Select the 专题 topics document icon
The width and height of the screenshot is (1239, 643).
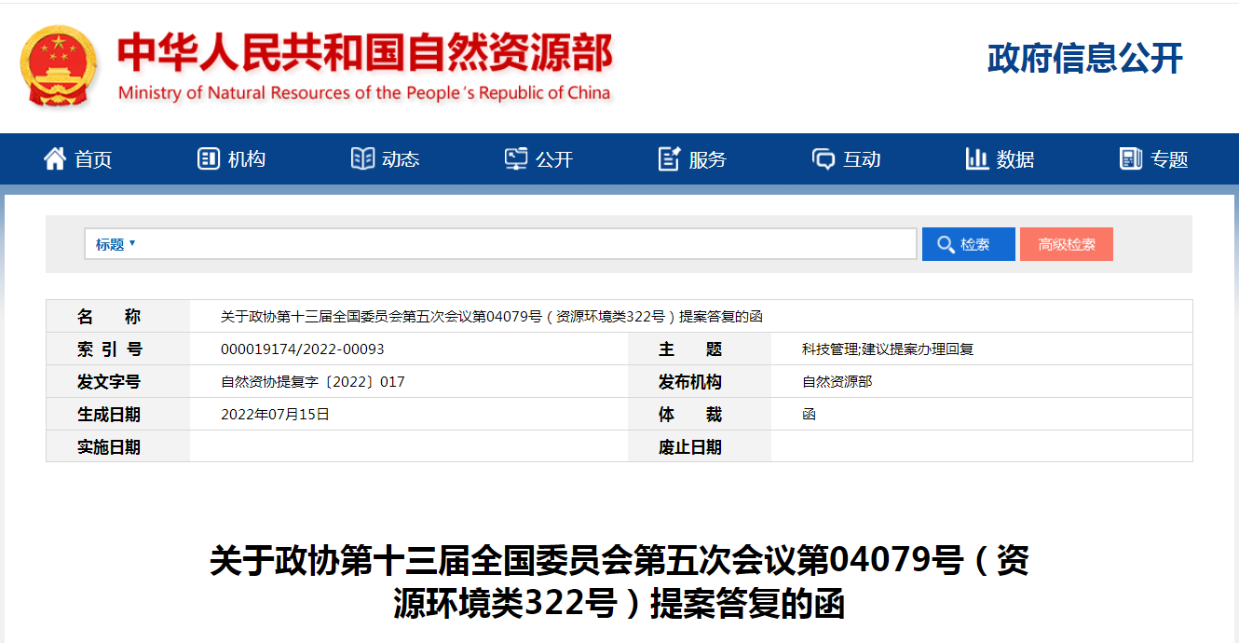point(1129,158)
